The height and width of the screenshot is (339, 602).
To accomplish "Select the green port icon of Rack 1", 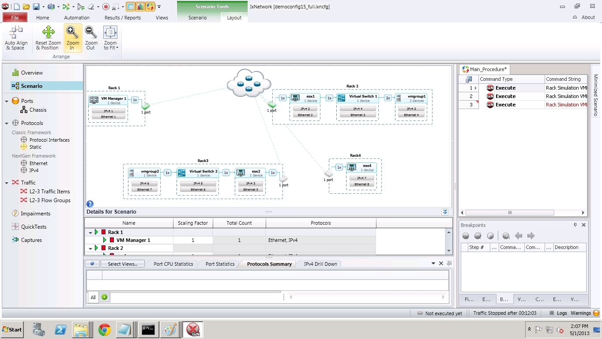I will pos(146,106).
